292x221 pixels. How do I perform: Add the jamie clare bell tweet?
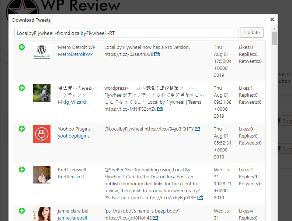point(22,211)
